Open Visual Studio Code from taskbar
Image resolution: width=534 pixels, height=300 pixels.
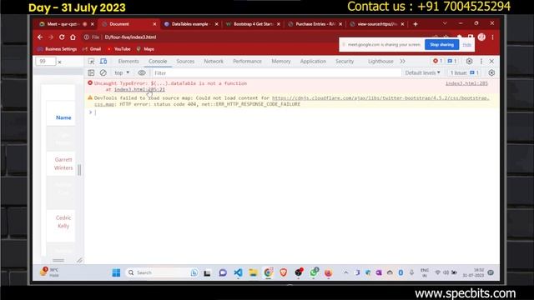point(238,272)
